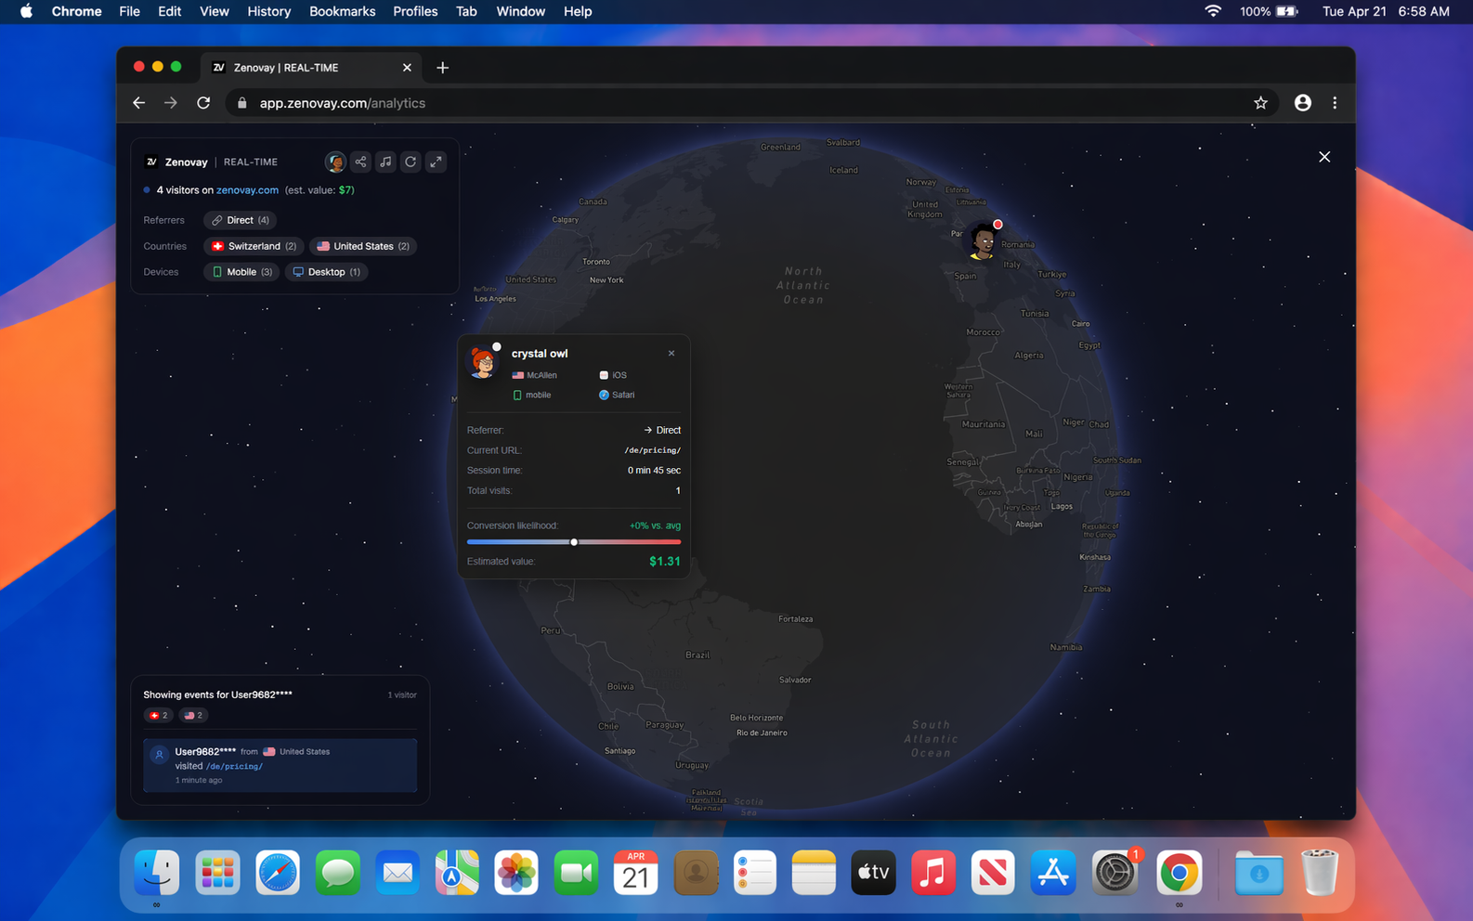Select the Direct (4) referrer chip
1473x921 pixels.
(x=240, y=220)
